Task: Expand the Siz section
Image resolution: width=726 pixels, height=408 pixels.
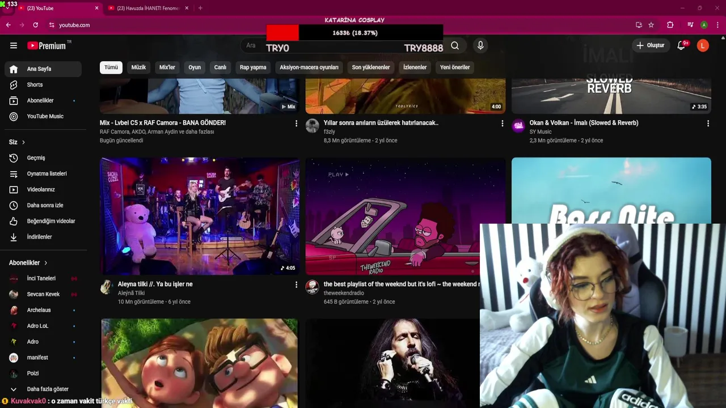Action: [17, 142]
